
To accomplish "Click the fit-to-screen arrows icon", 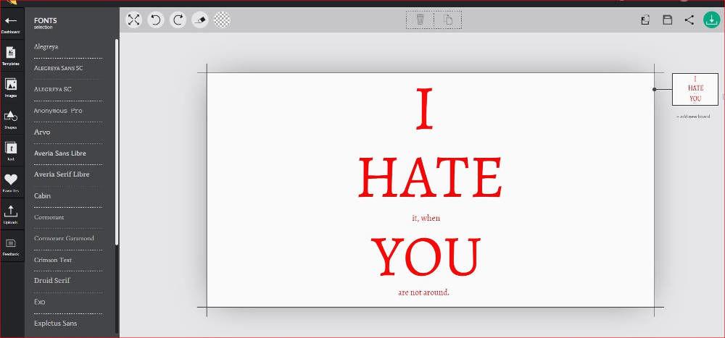I will click(x=133, y=20).
